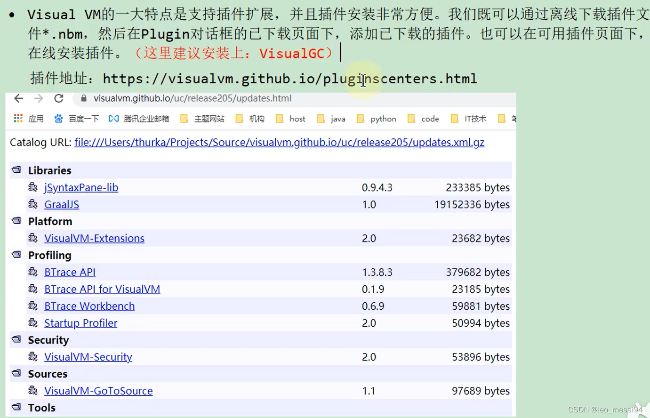
Task: Open the 主题网站 bookmark folder
Action: pos(202,119)
